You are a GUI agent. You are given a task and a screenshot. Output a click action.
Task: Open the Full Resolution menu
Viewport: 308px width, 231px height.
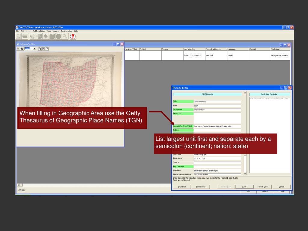(39, 31)
